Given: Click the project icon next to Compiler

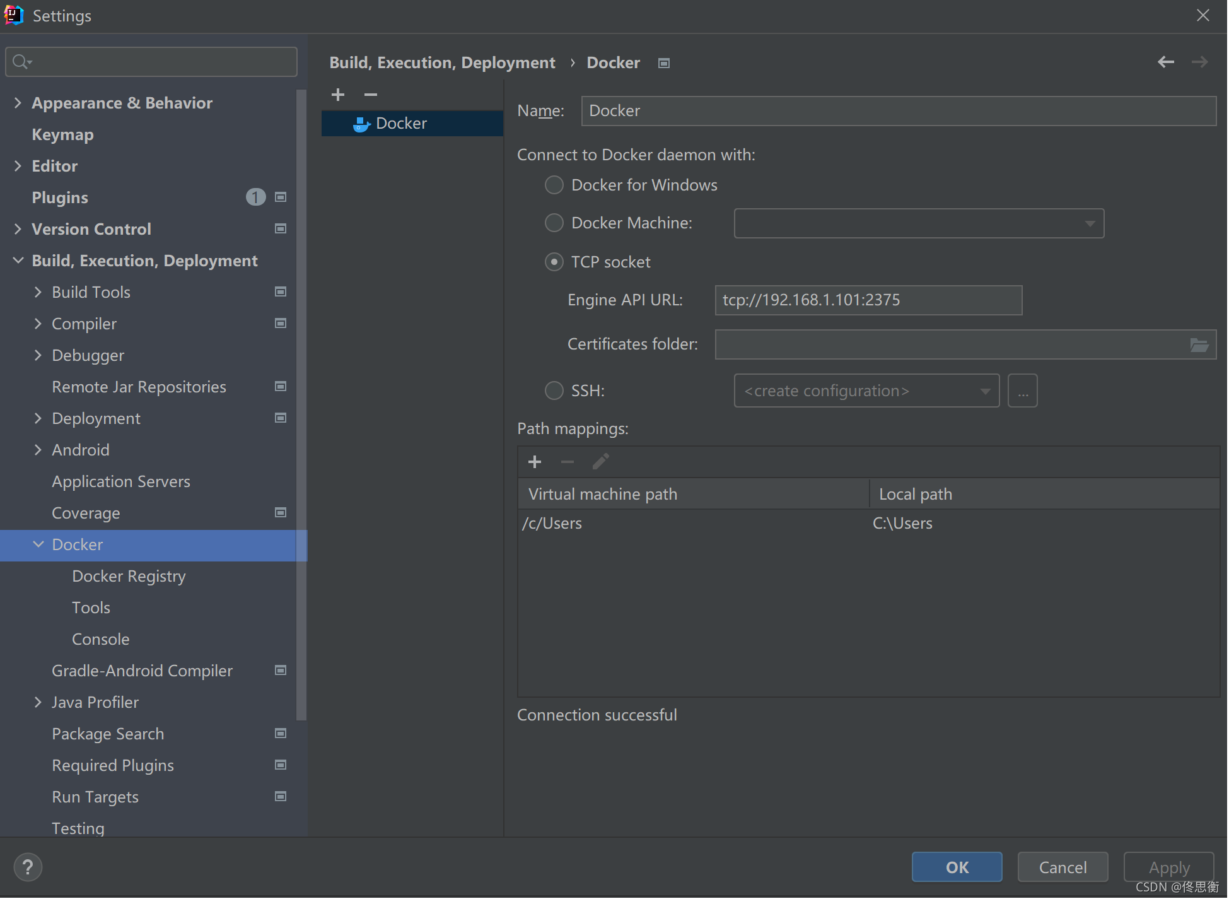Looking at the screenshot, I should pyautogui.click(x=281, y=324).
